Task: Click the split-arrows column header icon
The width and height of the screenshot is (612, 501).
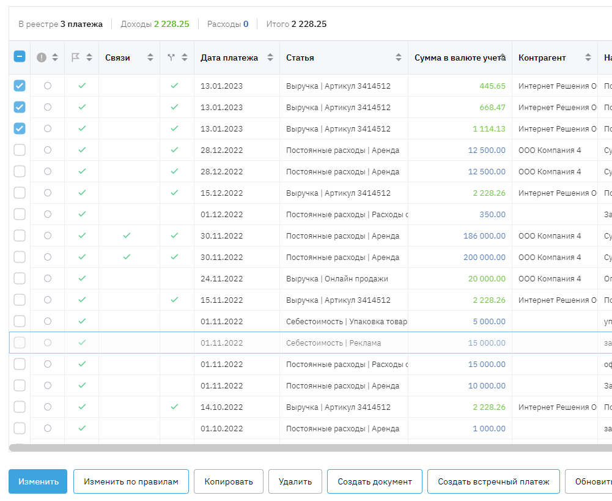Action: tap(171, 58)
